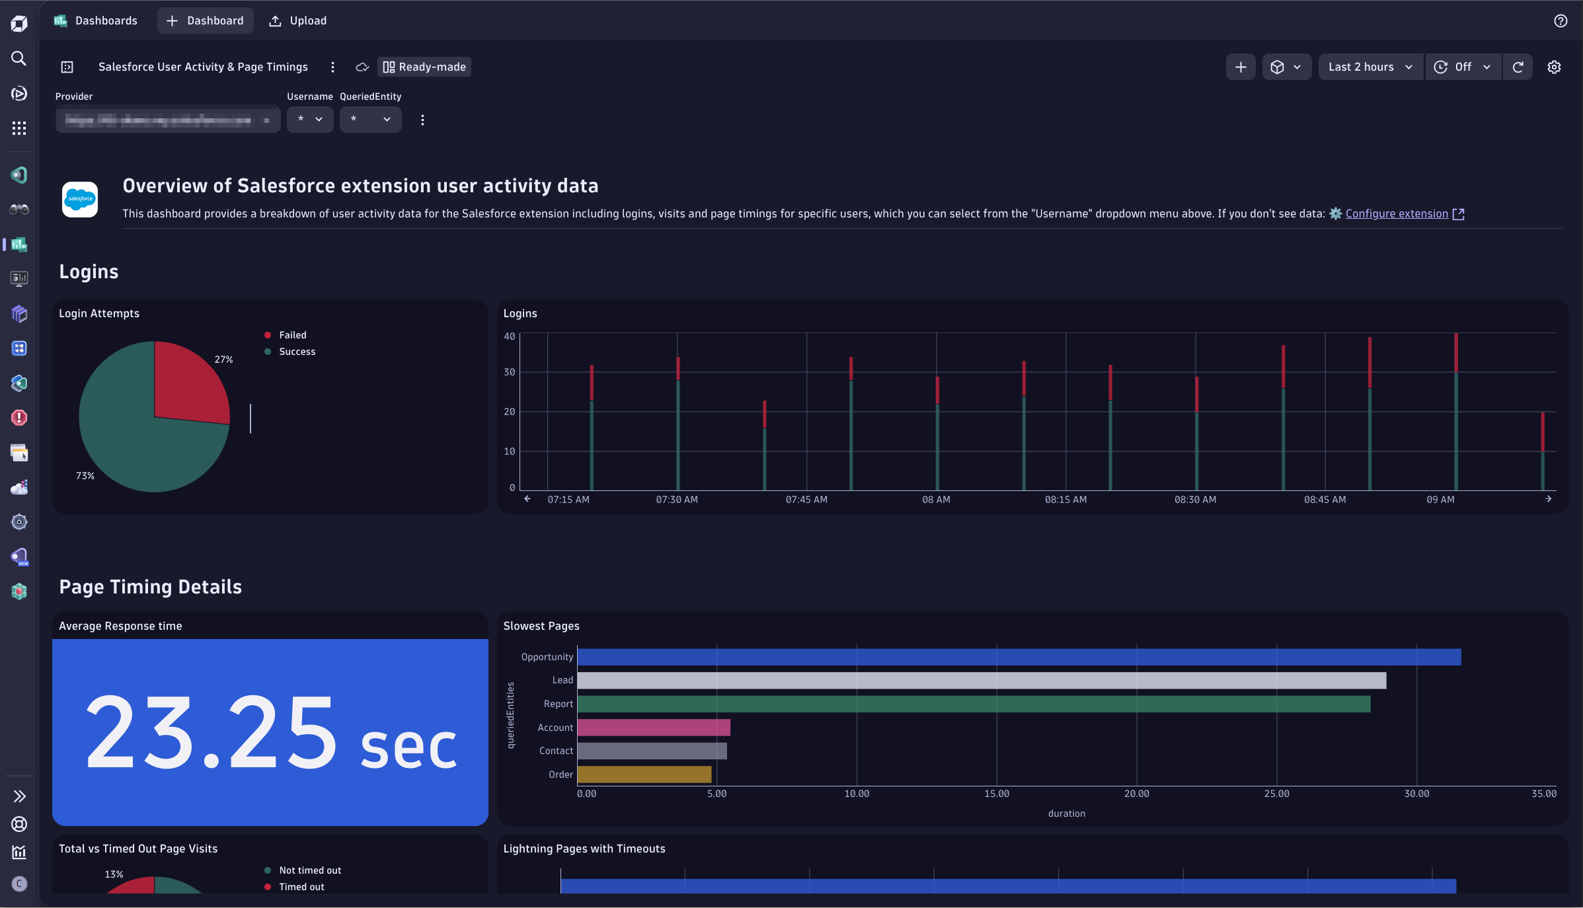The height and width of the screenshot is (908, 1583).
Task: Click the Lead bar in Slowest Pages
Action: coord(982,681)
